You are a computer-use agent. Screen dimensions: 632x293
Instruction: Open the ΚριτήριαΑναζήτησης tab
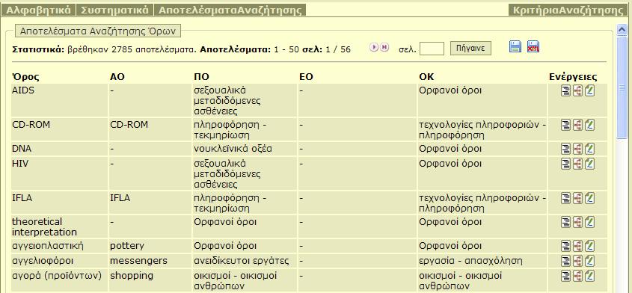tap(568, 10)
